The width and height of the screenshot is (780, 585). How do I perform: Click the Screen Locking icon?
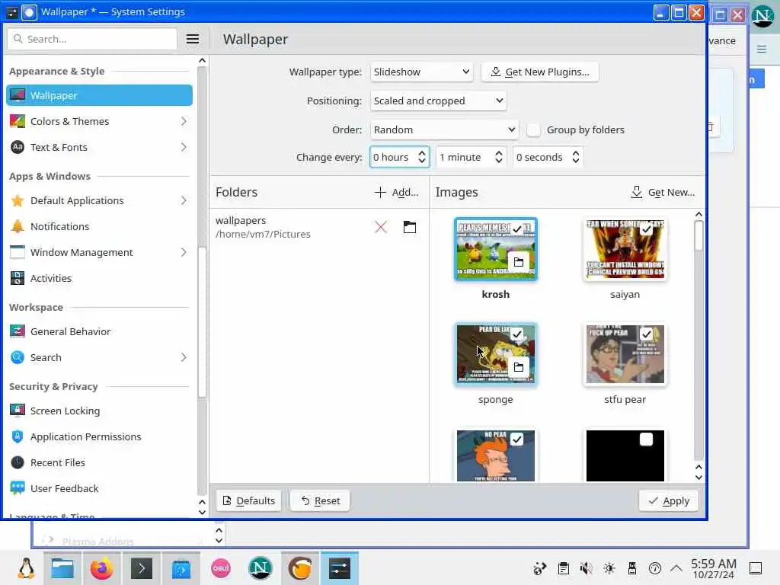[18, 411]
